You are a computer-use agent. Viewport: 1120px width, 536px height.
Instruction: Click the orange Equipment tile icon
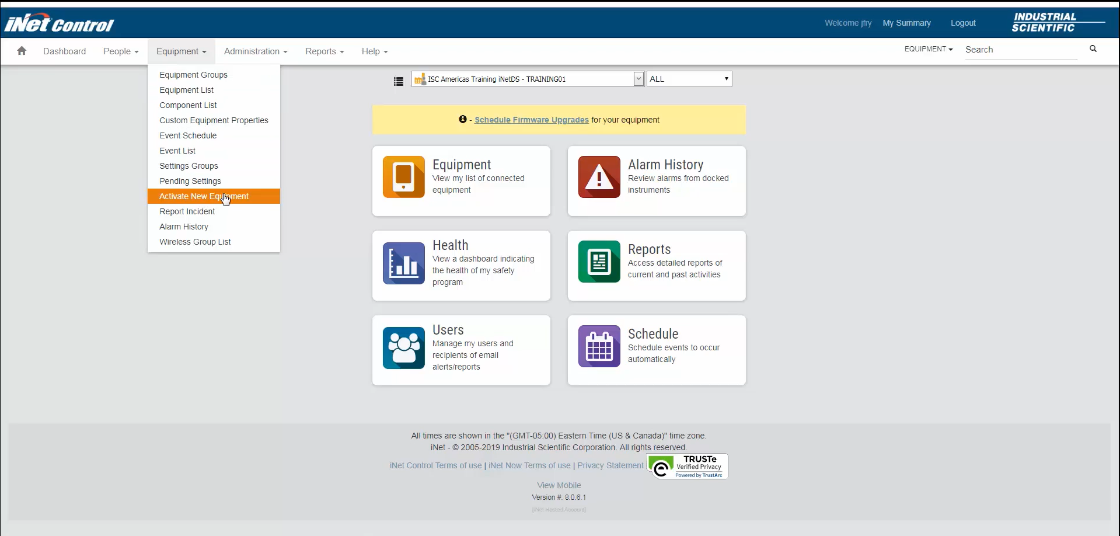click(x=403, y=177)
